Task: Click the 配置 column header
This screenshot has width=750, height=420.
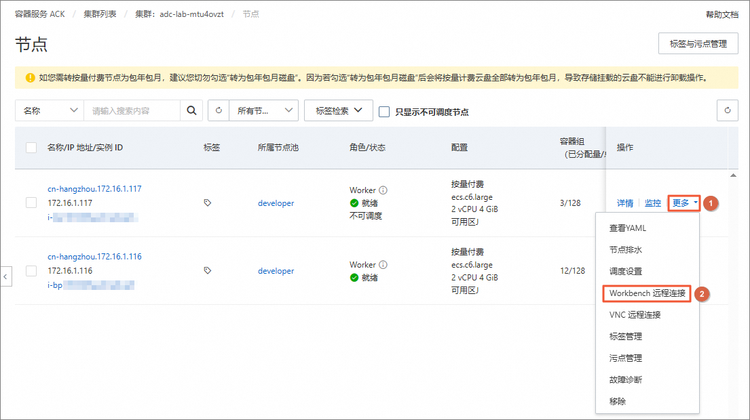Action: (x=460, y=148)
